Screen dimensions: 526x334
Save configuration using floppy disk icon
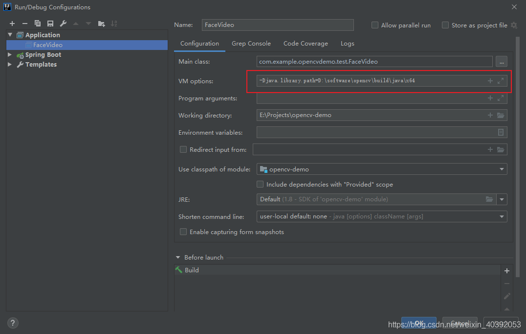click(50, 24)
